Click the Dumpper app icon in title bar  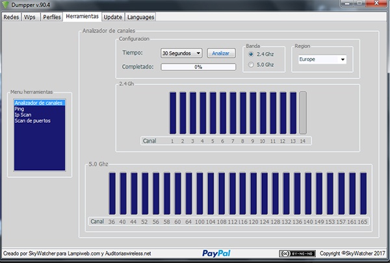click(x=5, y=5)
